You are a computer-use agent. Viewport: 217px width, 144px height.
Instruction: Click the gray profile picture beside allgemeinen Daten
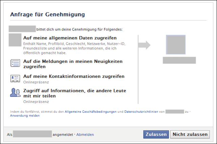[x=15, y=40]
